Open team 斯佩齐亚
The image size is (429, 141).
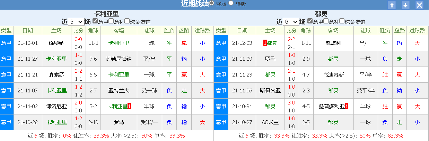pyautogui.click(x=270, y=91)
